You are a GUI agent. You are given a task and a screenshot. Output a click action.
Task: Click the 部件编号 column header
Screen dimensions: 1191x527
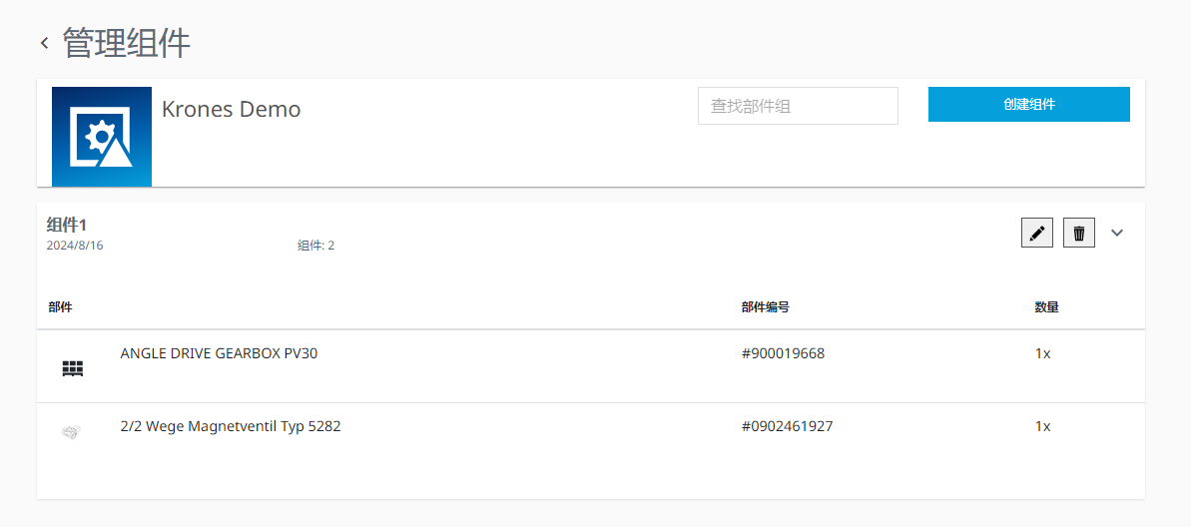[766, 307]
